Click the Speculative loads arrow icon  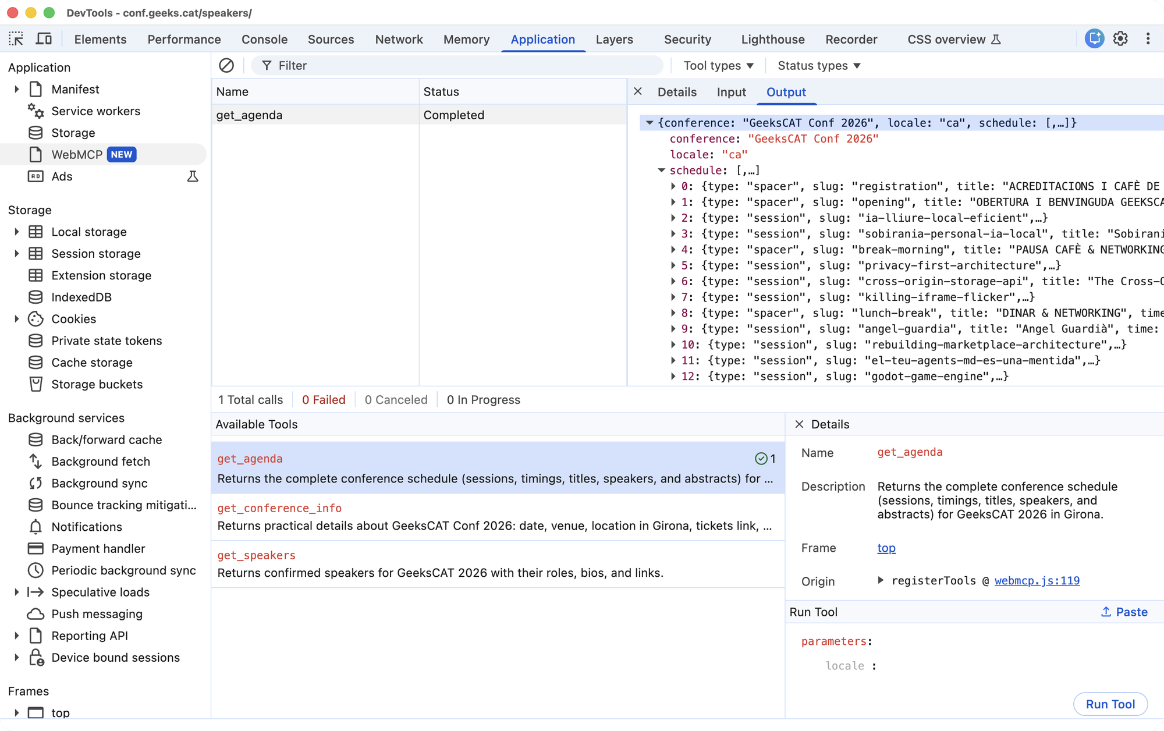(x=36, y=592)
